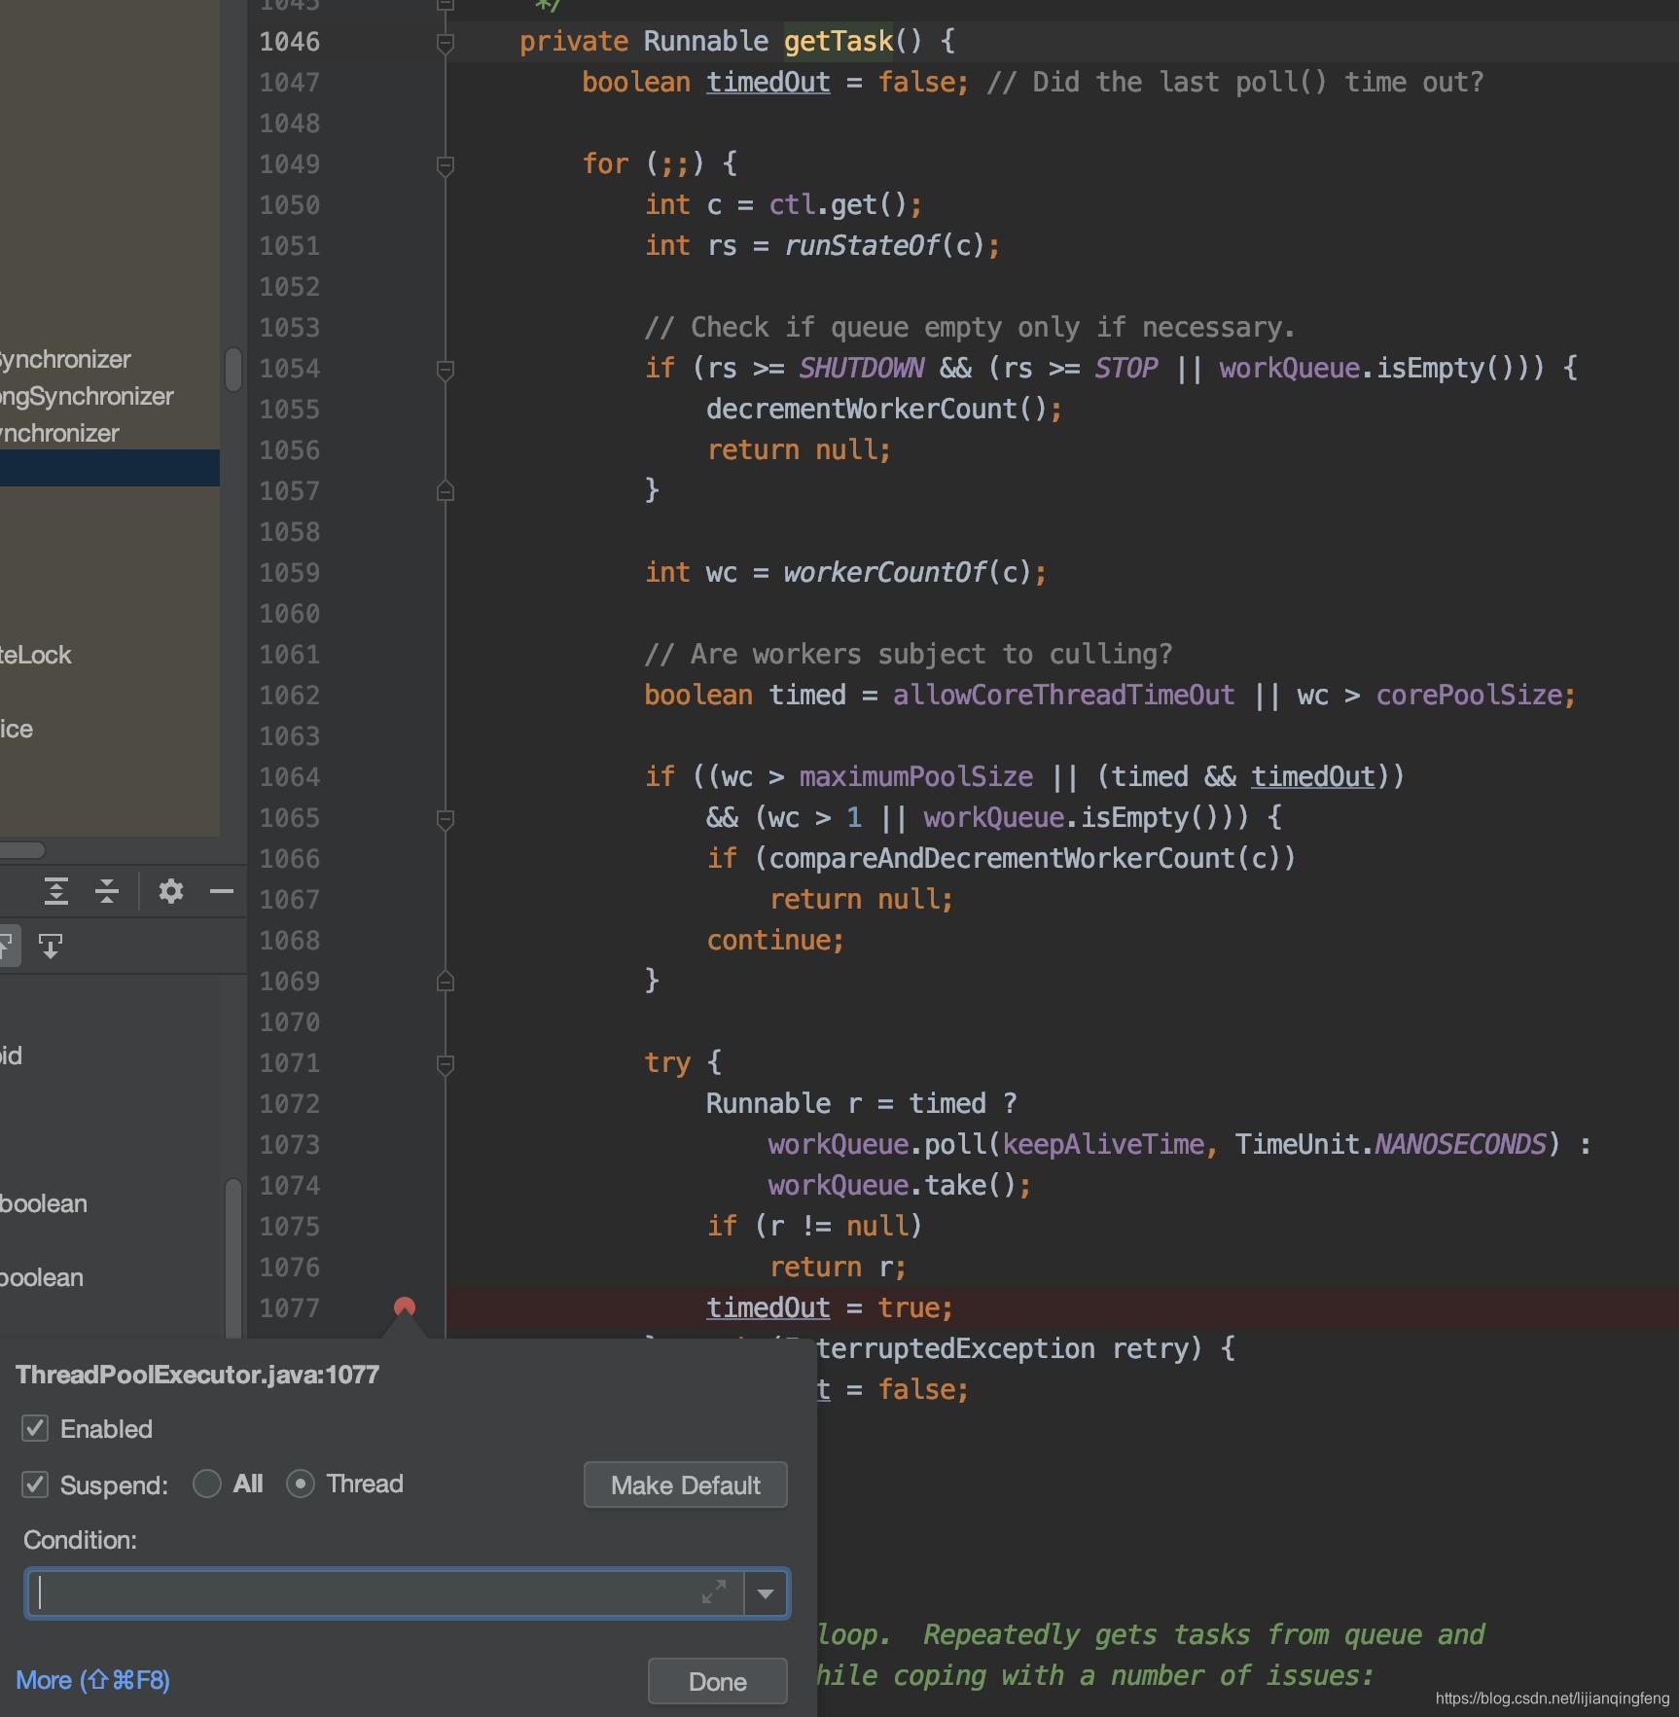
Task: Collapse the try block fold on line 1071
Action: (446, 1064)
